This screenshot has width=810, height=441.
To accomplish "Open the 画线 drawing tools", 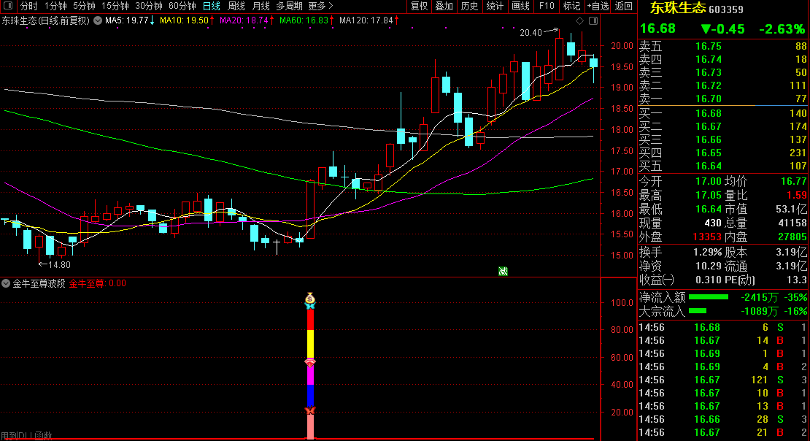I will click(520, 6).
